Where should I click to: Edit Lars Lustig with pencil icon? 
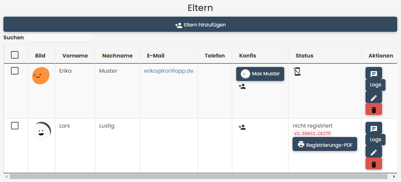(x=374, y=152)
